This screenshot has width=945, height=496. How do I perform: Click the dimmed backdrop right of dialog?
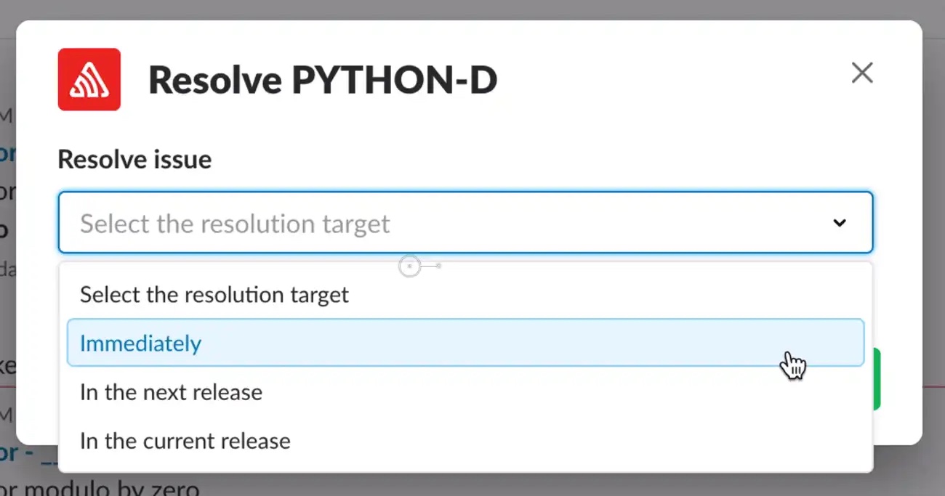(934, 218)
